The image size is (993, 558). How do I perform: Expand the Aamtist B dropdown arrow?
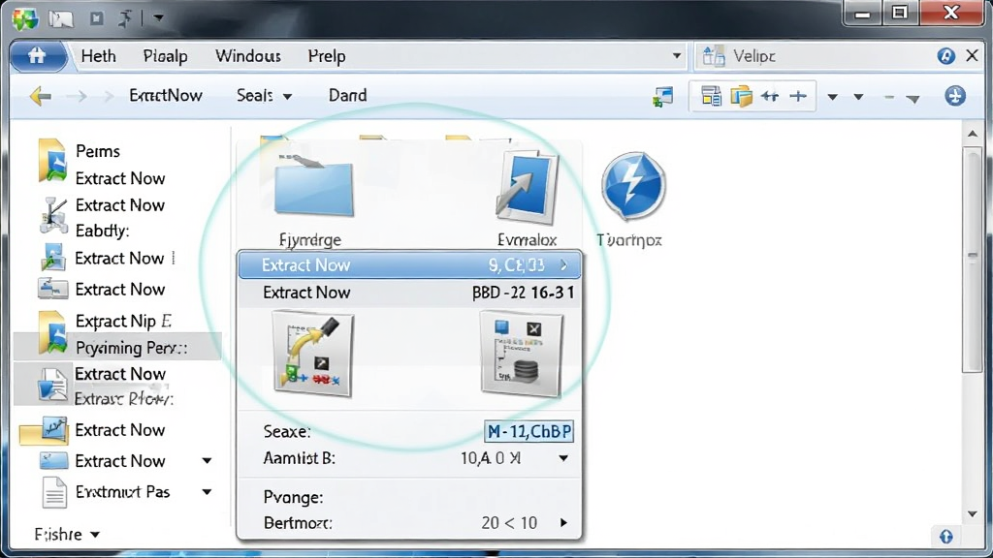click(563, 458)
